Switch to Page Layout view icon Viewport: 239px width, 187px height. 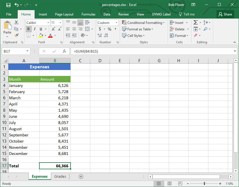170,184
